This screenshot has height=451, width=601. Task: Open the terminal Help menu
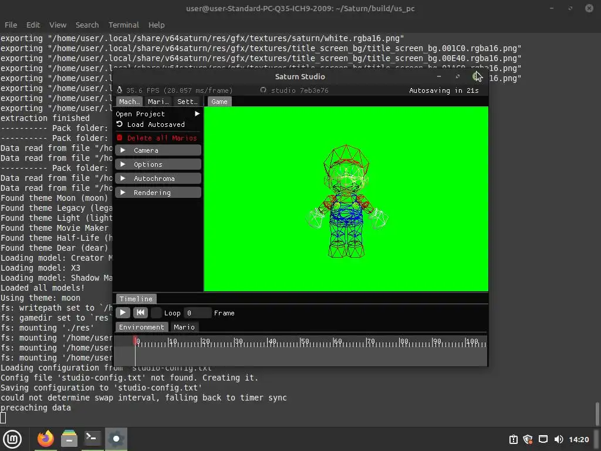click(156, 25)
